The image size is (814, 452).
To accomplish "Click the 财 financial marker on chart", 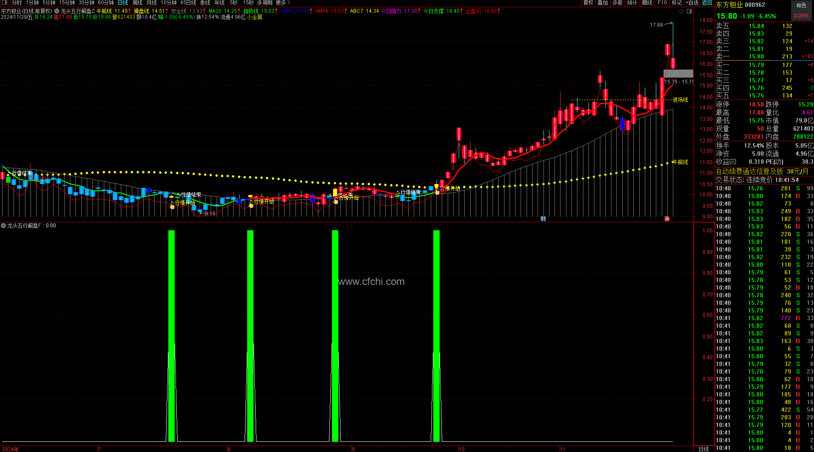I will (x=543, y=219).
